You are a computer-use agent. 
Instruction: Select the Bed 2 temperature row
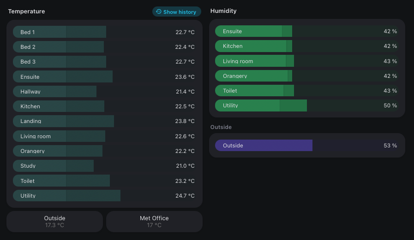pos(105,47)
